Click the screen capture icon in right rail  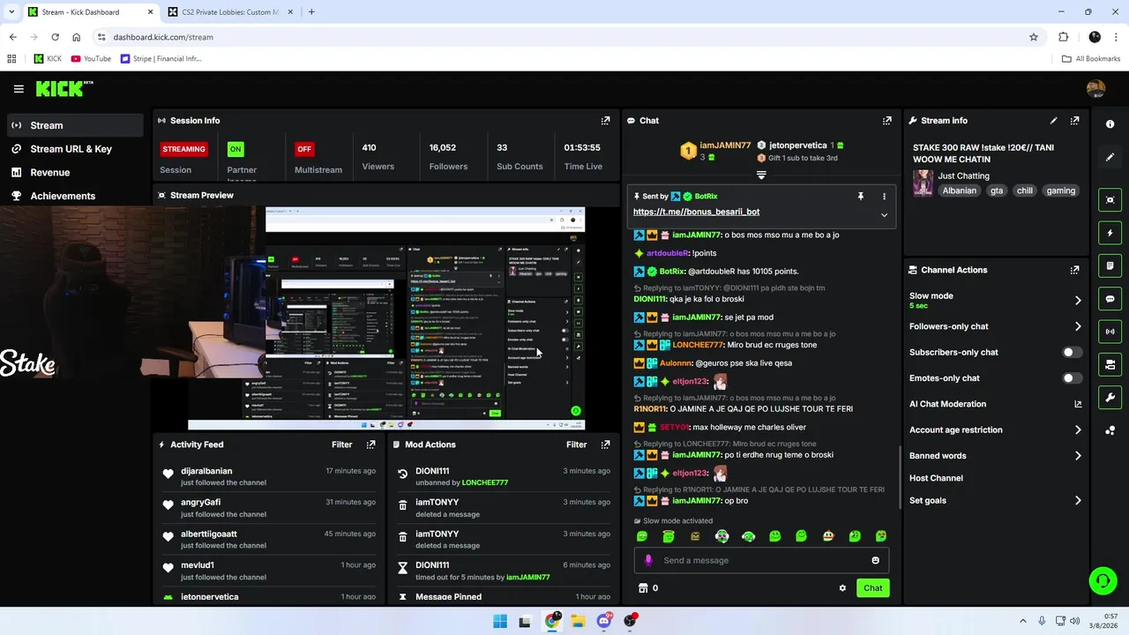coord(1110,200)
